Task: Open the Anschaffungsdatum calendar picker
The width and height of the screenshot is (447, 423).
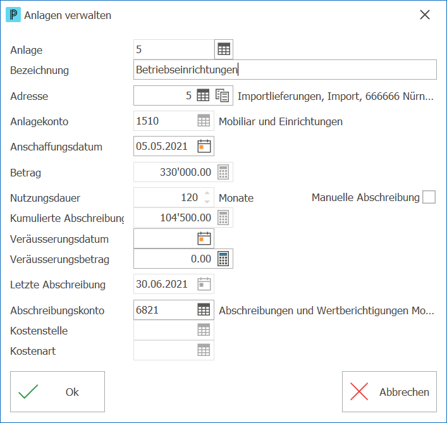Action: pos(204,146)
